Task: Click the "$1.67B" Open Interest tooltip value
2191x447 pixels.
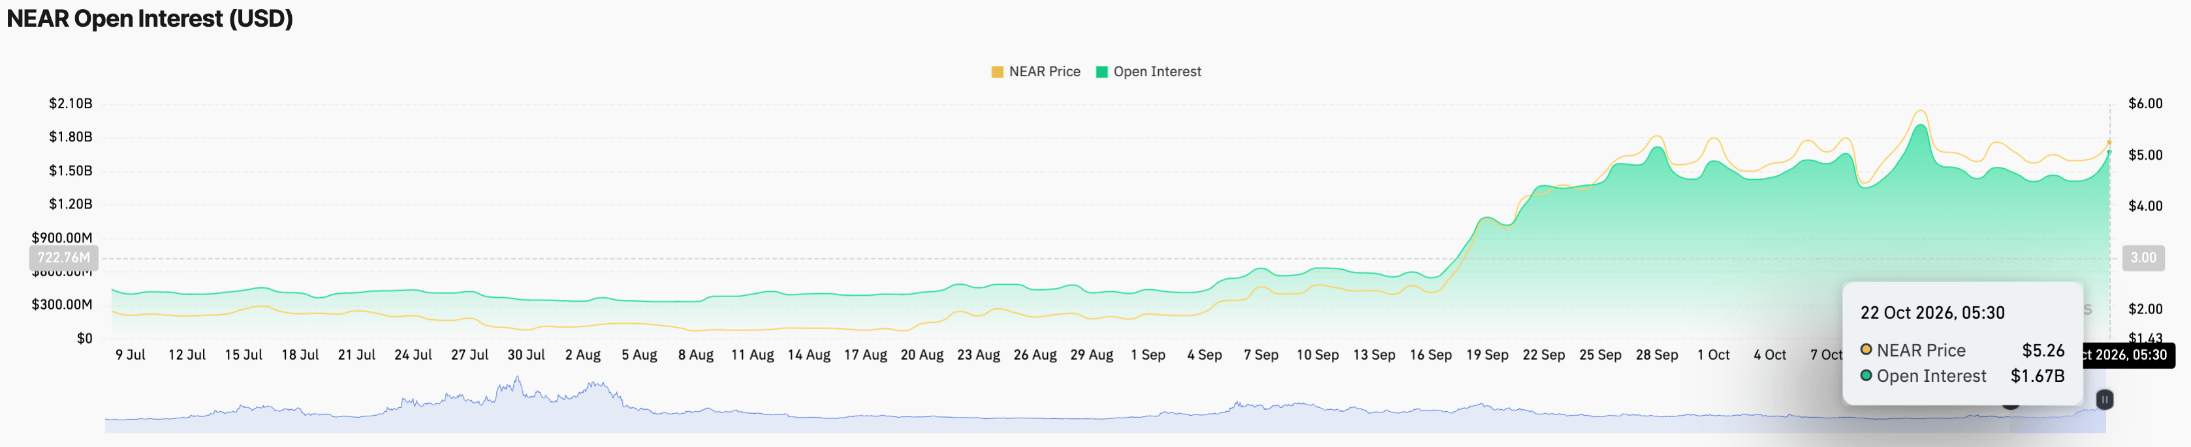Action: (x=2037, y=376)
